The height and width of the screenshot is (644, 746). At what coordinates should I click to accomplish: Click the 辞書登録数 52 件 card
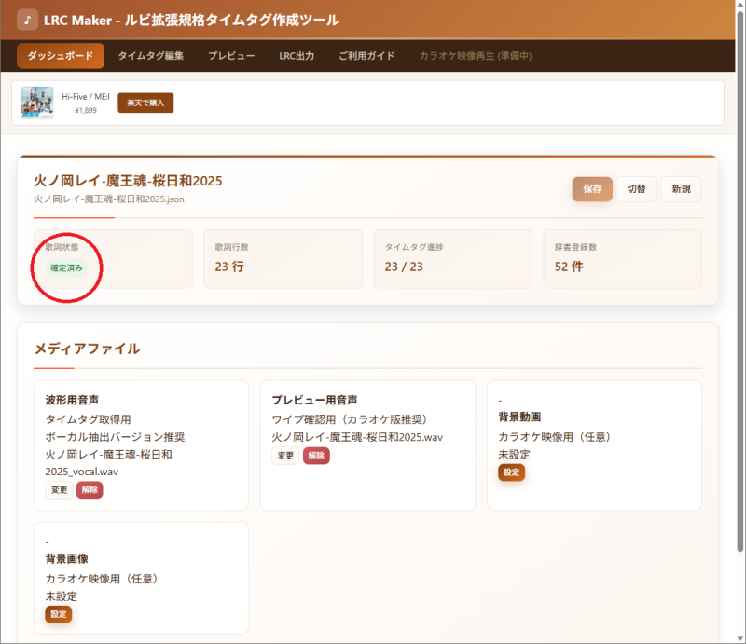[x=622, y=259]
